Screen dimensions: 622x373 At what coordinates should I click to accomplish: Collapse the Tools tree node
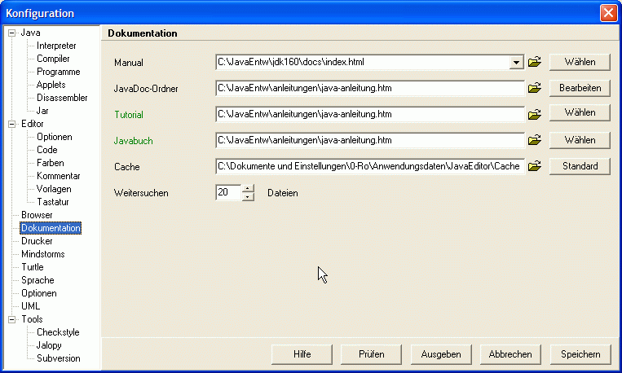click(12, 319)
